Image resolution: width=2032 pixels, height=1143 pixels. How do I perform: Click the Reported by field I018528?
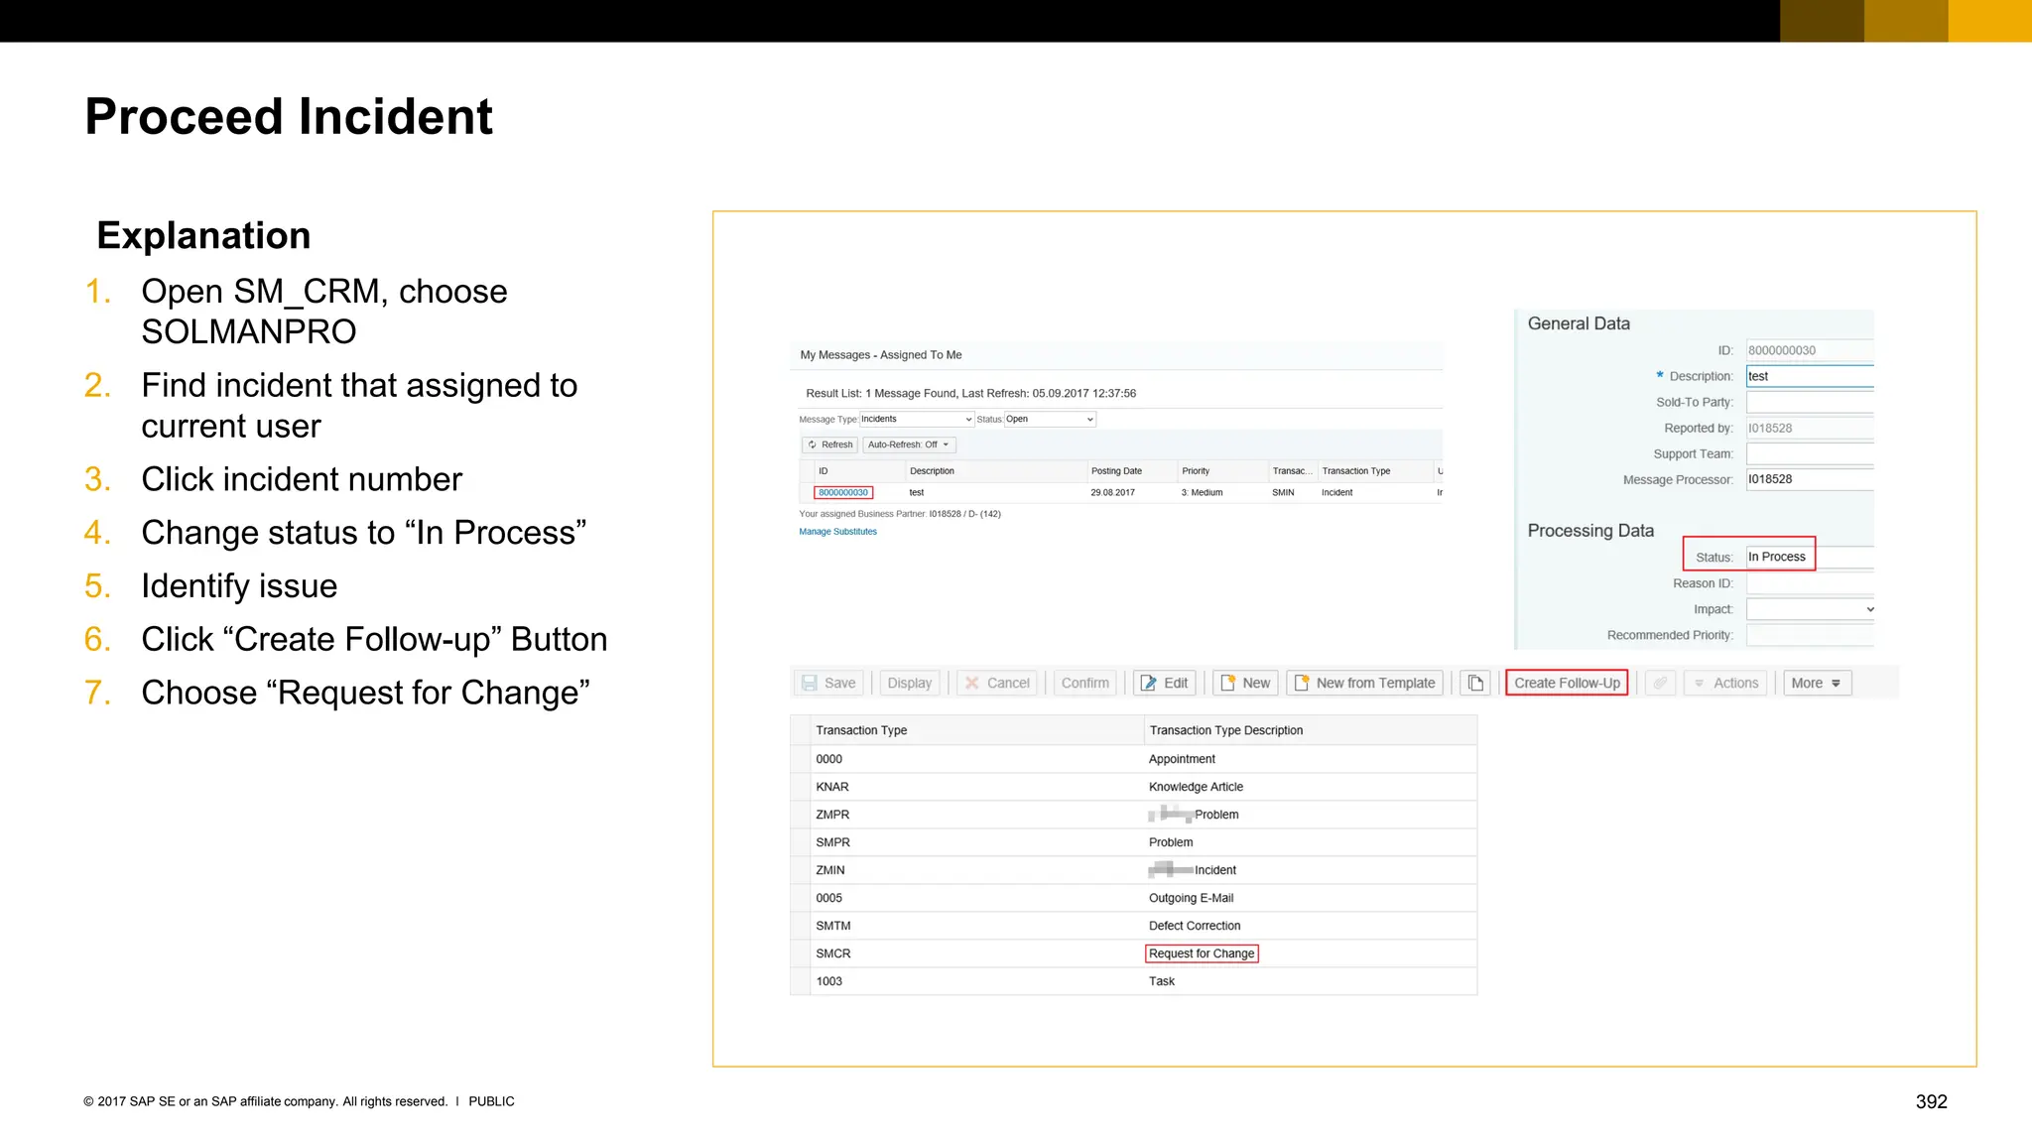(x=1810, y=428)
